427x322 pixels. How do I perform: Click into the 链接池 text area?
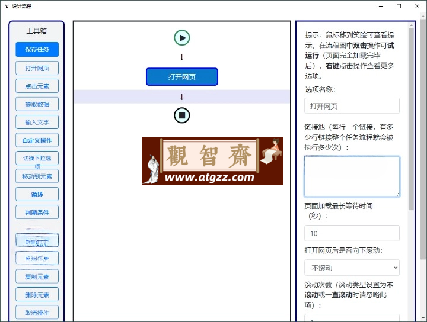coord(352,176)
